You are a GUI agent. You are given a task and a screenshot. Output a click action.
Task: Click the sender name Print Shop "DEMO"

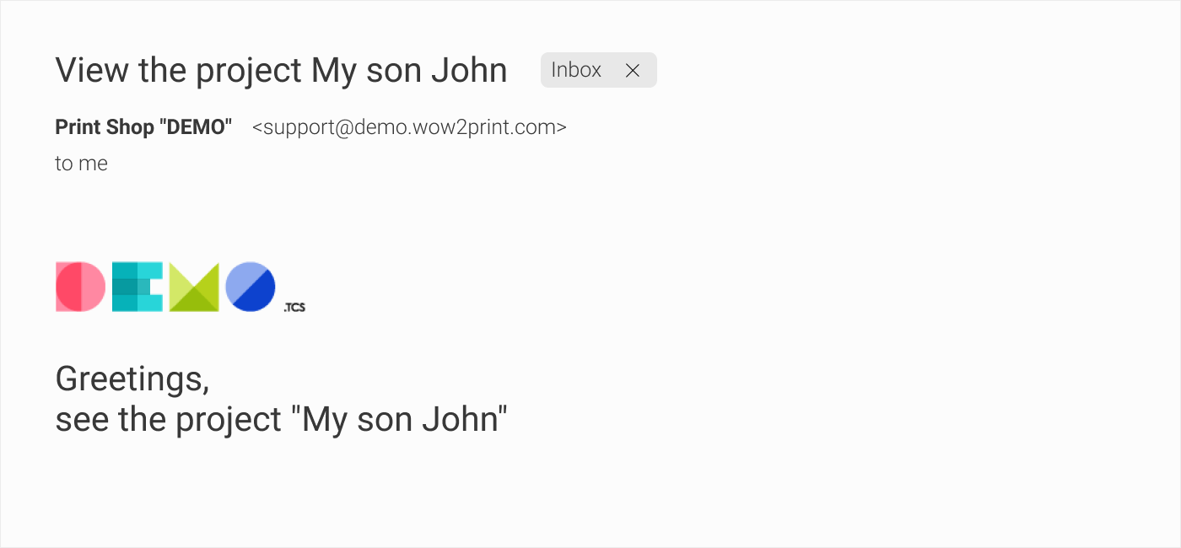(x=143, y=127)
